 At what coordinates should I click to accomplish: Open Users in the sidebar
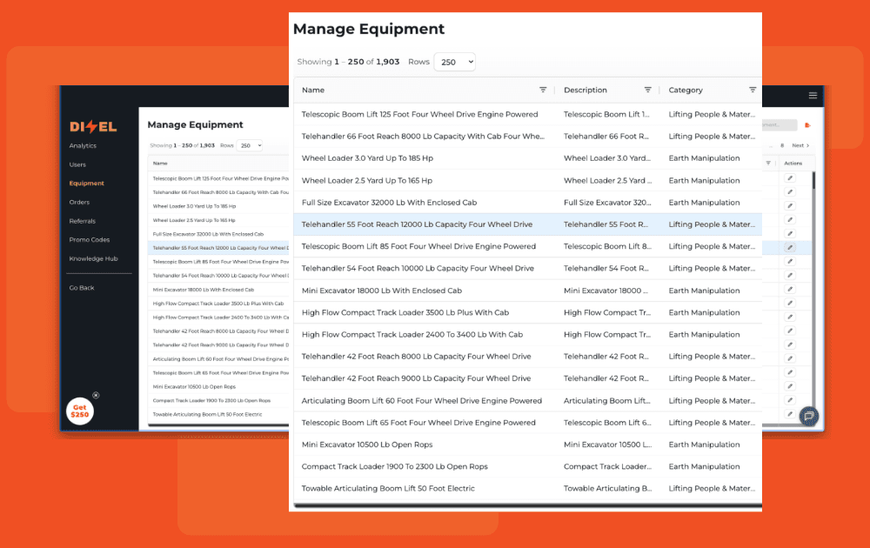click(x=77, y=164)
